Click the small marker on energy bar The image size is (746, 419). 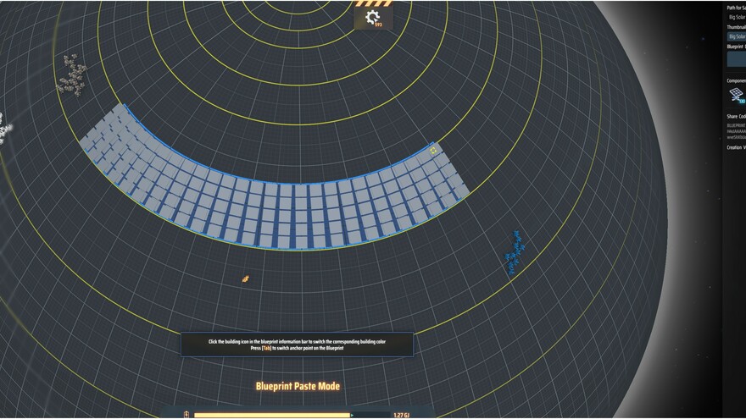click(x=350, y=415)
